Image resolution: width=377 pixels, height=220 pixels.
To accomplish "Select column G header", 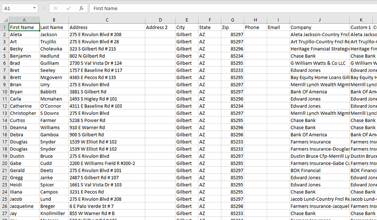I will (x=233, y=20).
